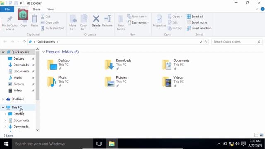Image resolution: width=265 pixels, height=149 pixels.
Task: Expand the OneDrive tree node
Action: (3, 99)
